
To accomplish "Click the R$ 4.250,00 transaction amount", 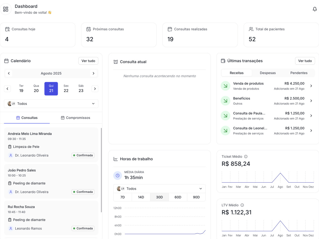I will coord(294,83).
